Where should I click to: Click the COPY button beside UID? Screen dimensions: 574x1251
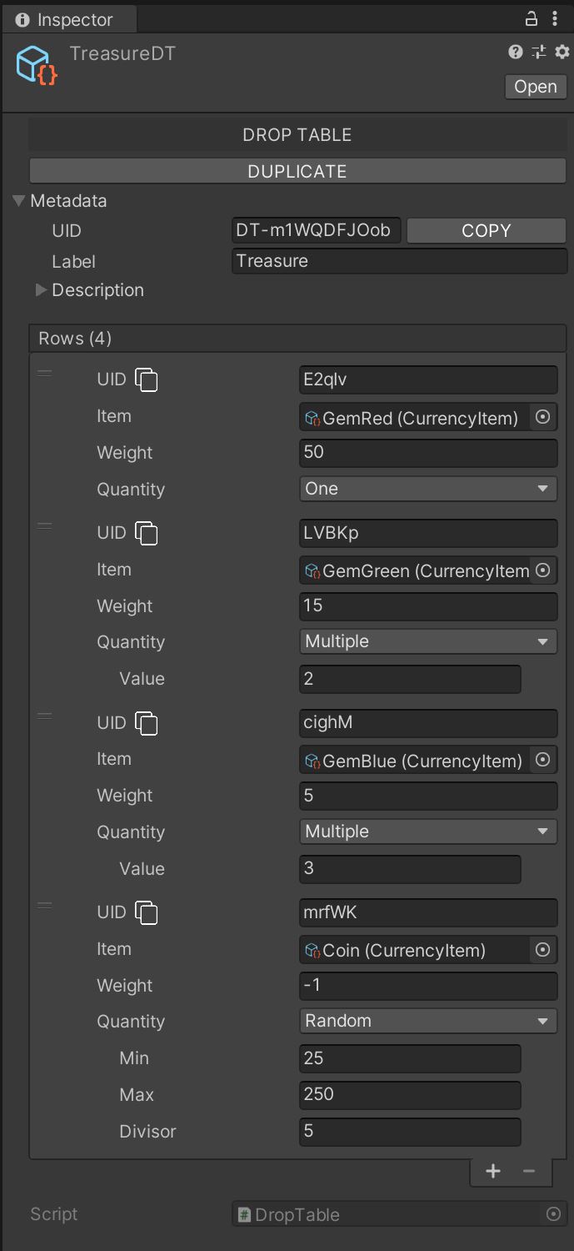click(486, 231)
